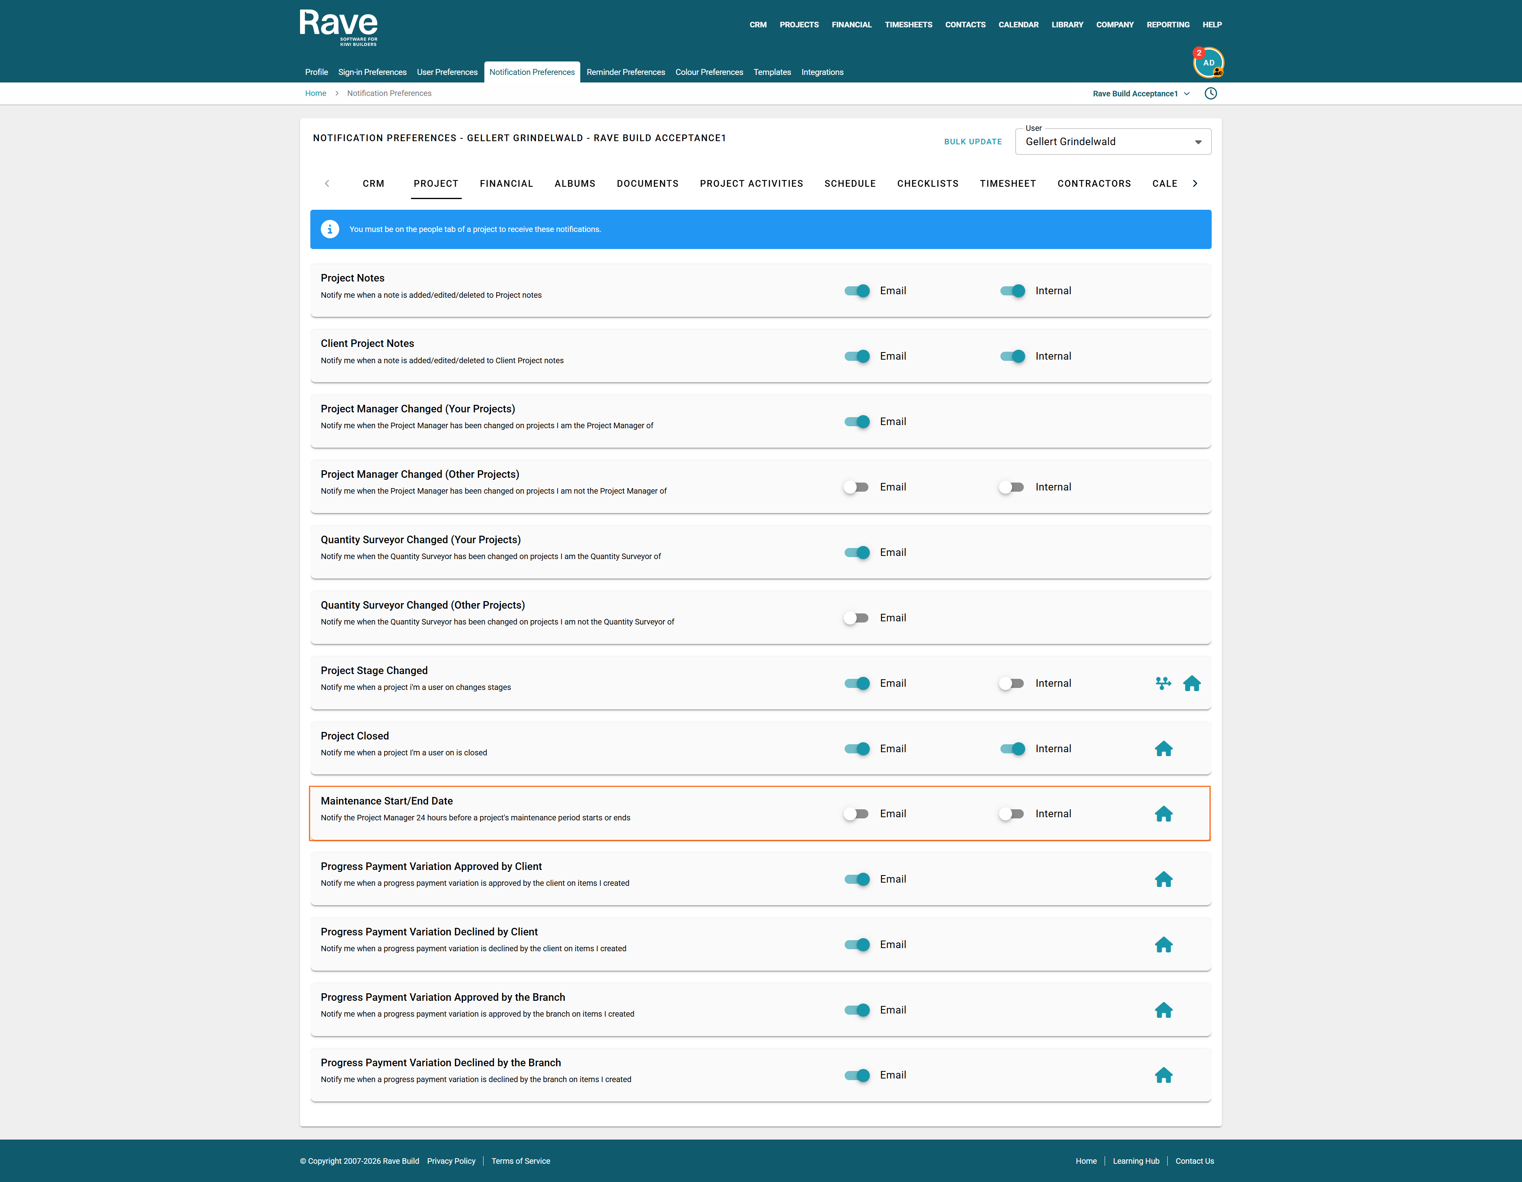
Task: Click the right chevron to show more tabs
Action: click(1195, 184)
